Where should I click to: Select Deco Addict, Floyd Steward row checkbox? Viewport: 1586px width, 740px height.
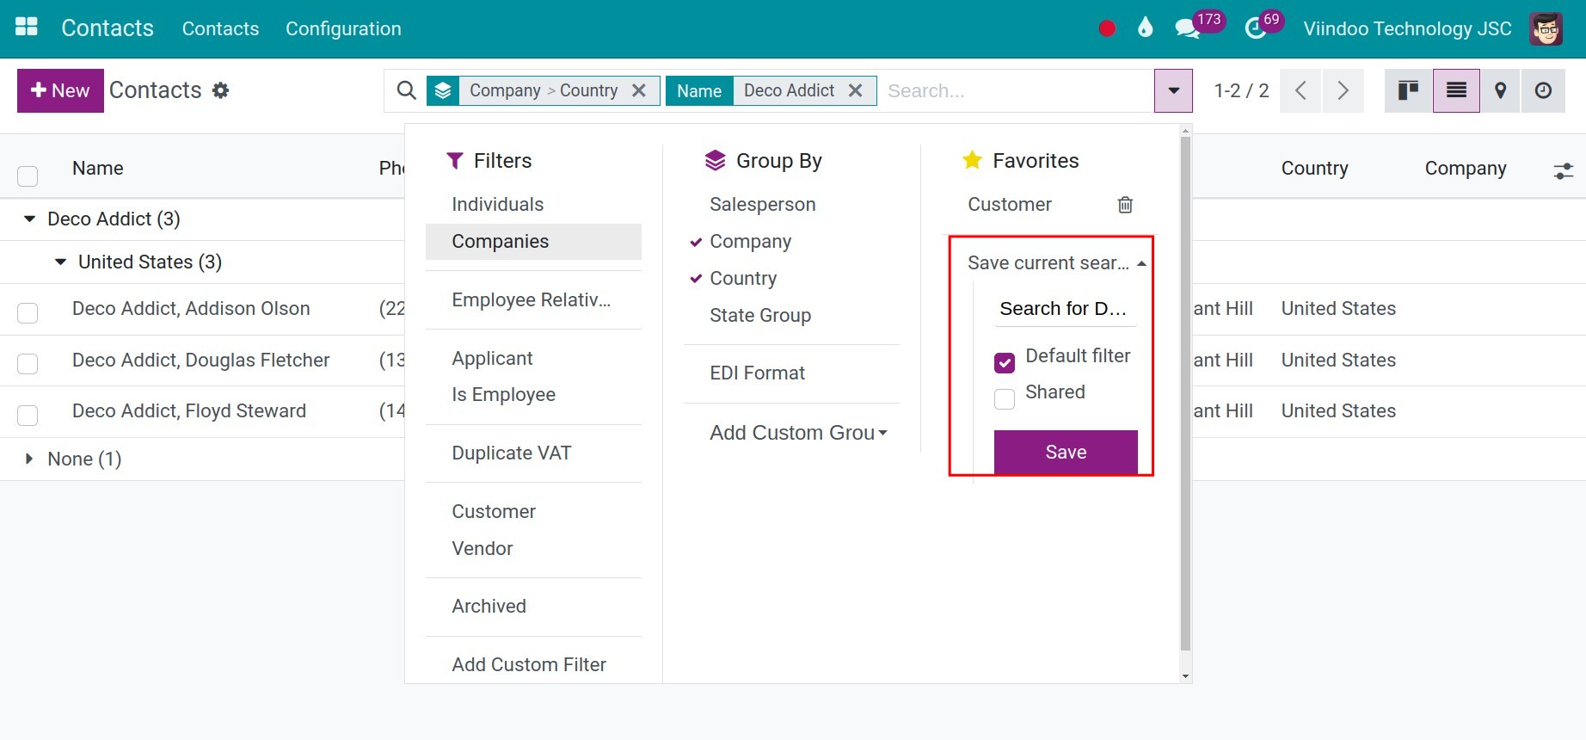coord(28,416)
